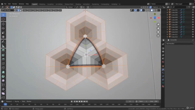Switch to solid viewport shading
Image resolution: width=195 pixels, height=110 pixels.
point(152,10)
